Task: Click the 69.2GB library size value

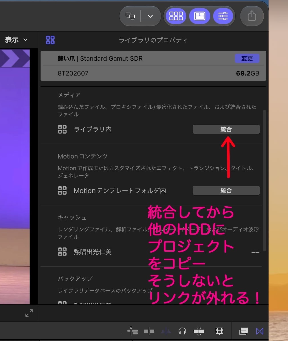Action: [248, 73]
